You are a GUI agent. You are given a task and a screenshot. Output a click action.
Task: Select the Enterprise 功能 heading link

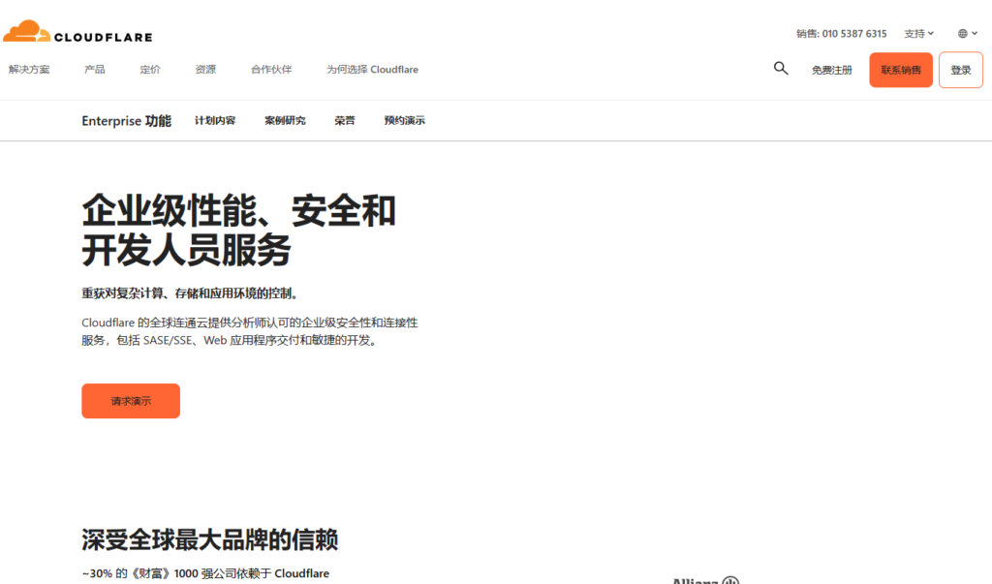coord(127,121)
